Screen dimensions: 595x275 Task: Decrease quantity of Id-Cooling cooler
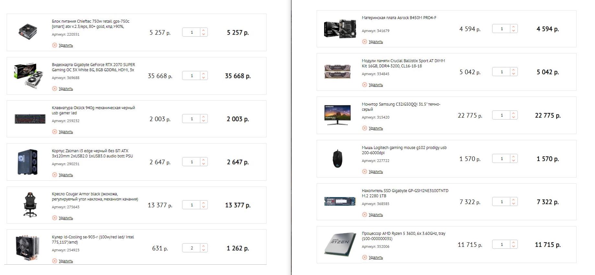(203, 250)
